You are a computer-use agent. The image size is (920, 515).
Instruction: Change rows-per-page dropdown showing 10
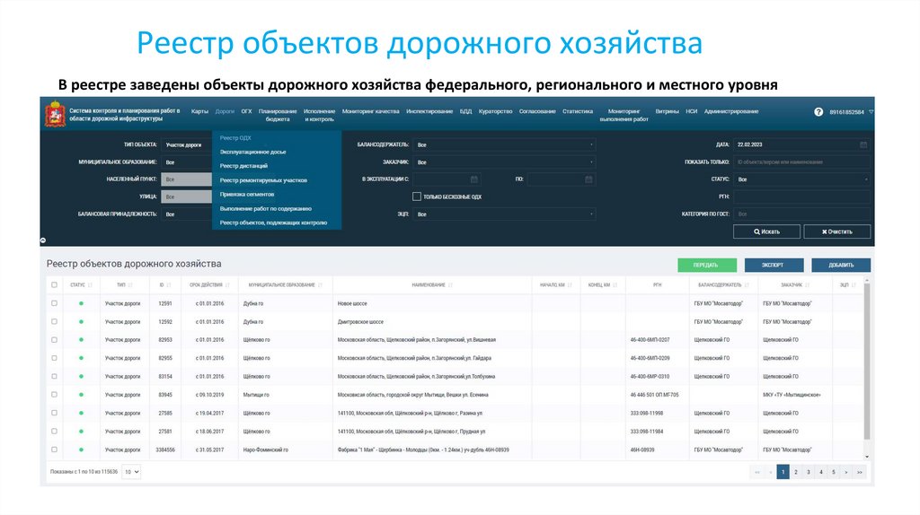pos(131,472)
